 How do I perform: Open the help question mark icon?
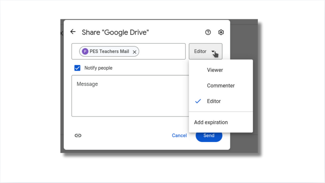pyautogui.click(x=208, y=32)
